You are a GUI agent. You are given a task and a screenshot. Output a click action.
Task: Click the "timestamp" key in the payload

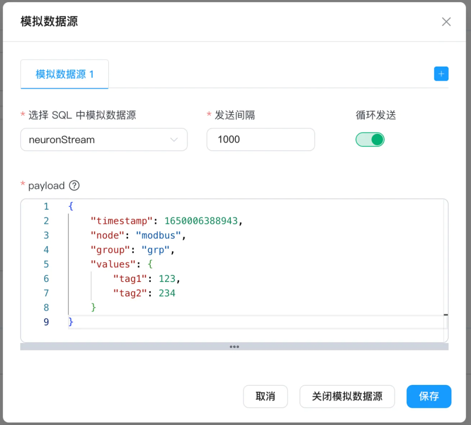point(122,221)
